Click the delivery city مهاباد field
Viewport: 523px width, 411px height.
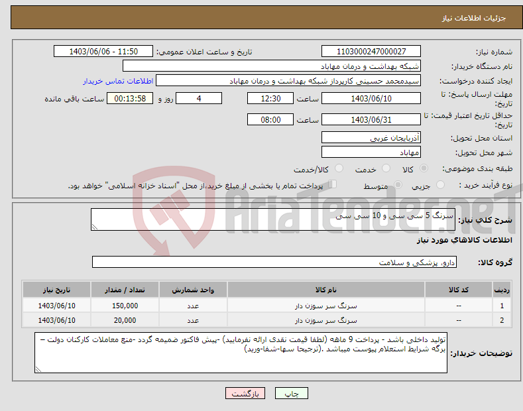pyautogui.click(x=371, y=152)
